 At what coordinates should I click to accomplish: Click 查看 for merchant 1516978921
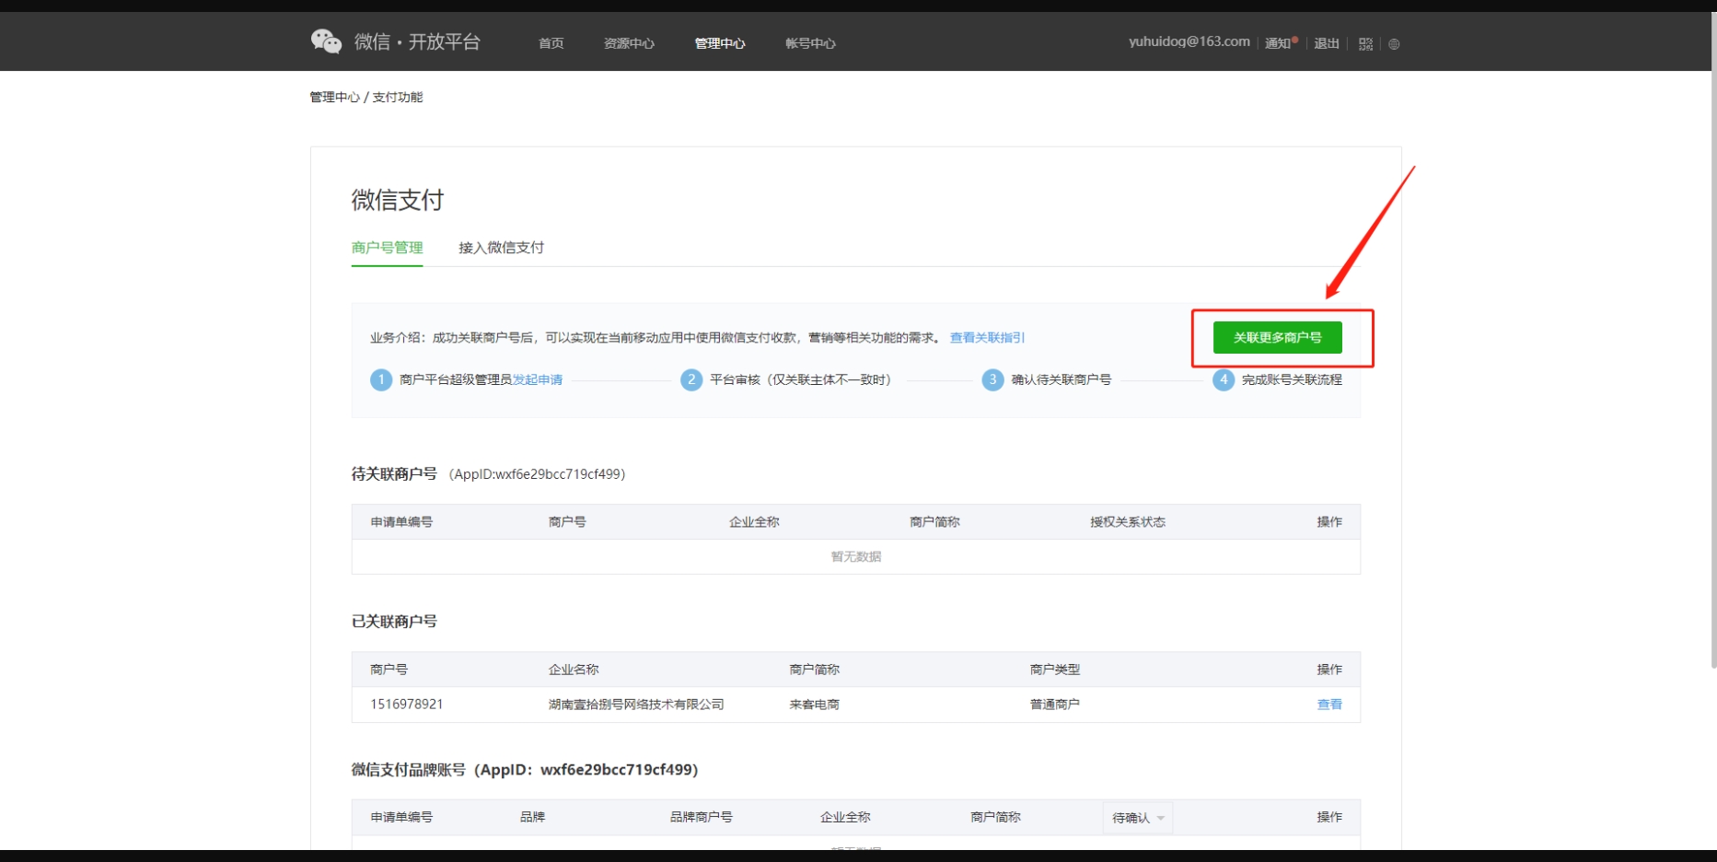[x=1328, y=705]
